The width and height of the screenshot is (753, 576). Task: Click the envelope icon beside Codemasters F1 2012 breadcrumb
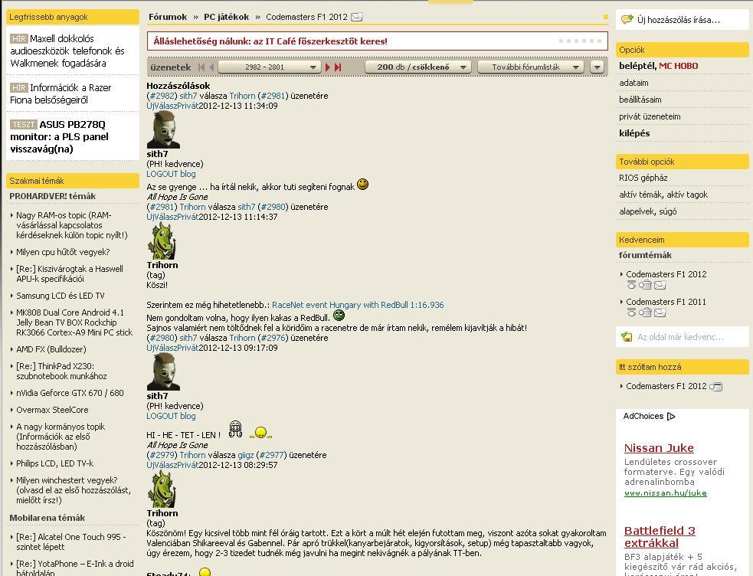pos(356,18)
